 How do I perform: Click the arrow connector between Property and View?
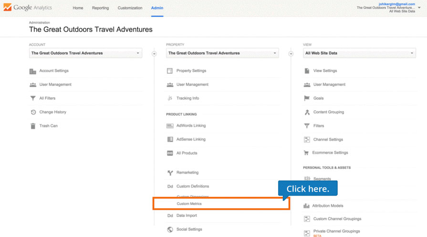point(291,53)
